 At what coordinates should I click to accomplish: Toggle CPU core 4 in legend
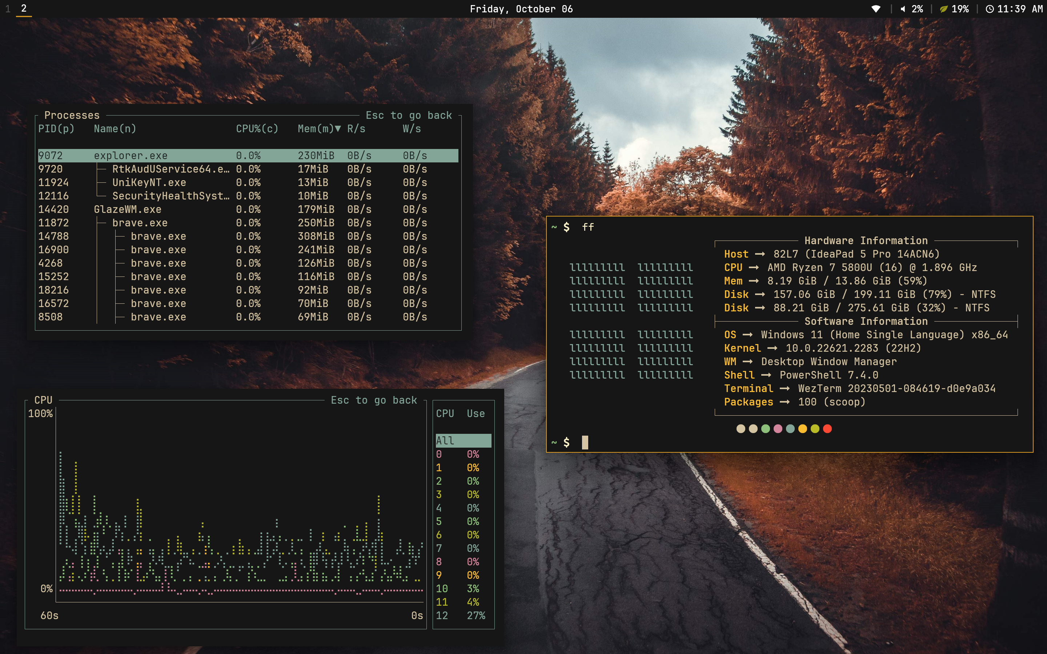pyautogui.click(x=464, y=508)
